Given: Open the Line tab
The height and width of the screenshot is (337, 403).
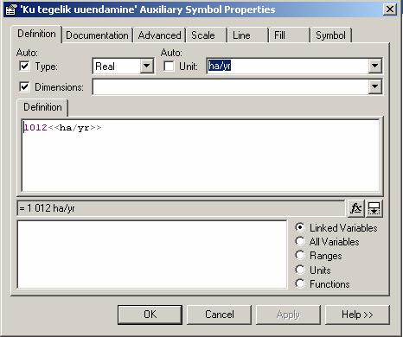Looking at the screenshot, I should [248, 35].
